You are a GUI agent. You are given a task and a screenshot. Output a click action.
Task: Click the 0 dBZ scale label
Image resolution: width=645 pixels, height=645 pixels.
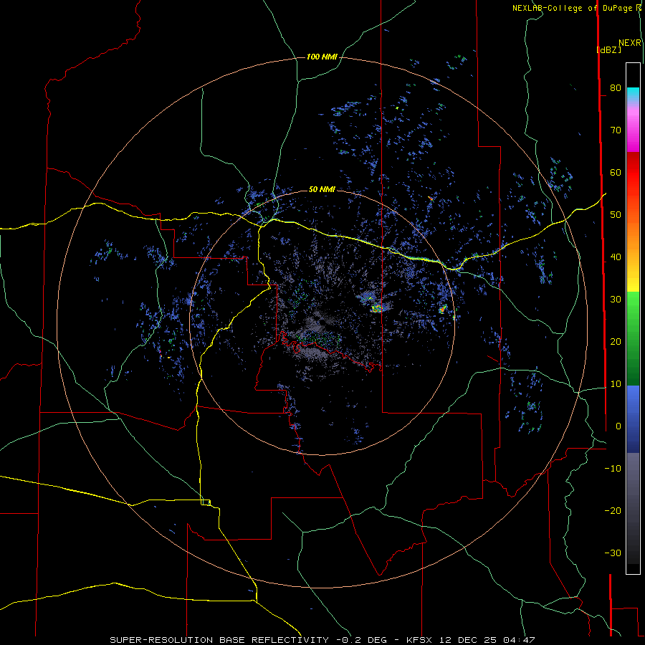click(618, 426)
